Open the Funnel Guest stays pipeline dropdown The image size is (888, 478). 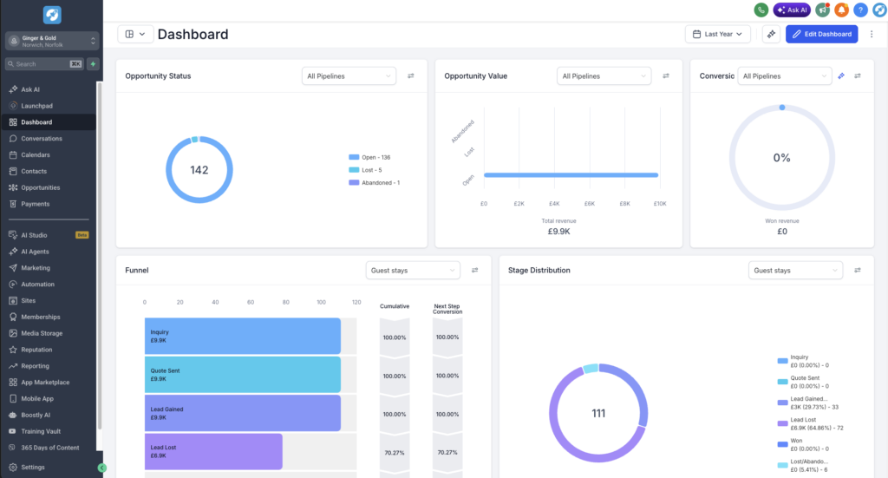click(x=413, y=270)
